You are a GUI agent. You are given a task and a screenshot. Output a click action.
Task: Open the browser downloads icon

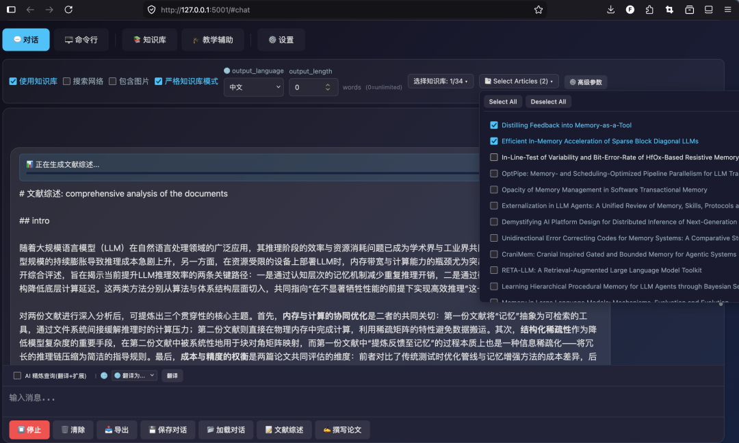pyautogui.click(x=611, y=10)
